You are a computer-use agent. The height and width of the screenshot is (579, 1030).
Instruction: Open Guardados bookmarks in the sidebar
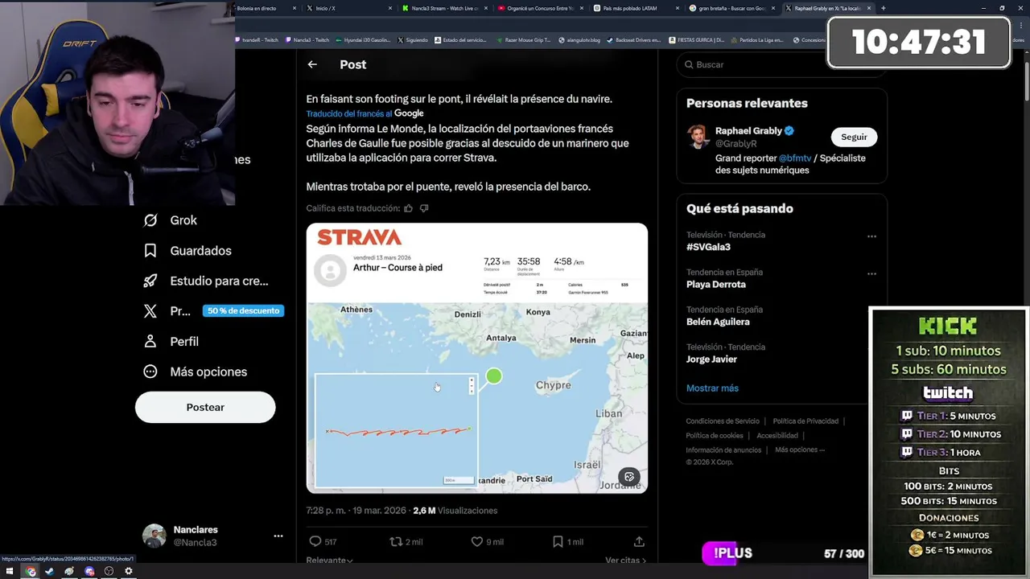(x=187, y=251)
